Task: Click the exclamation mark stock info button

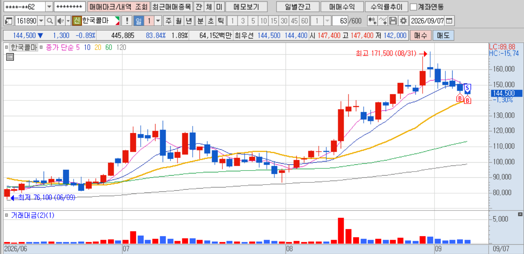Action: tap(127, 21)
